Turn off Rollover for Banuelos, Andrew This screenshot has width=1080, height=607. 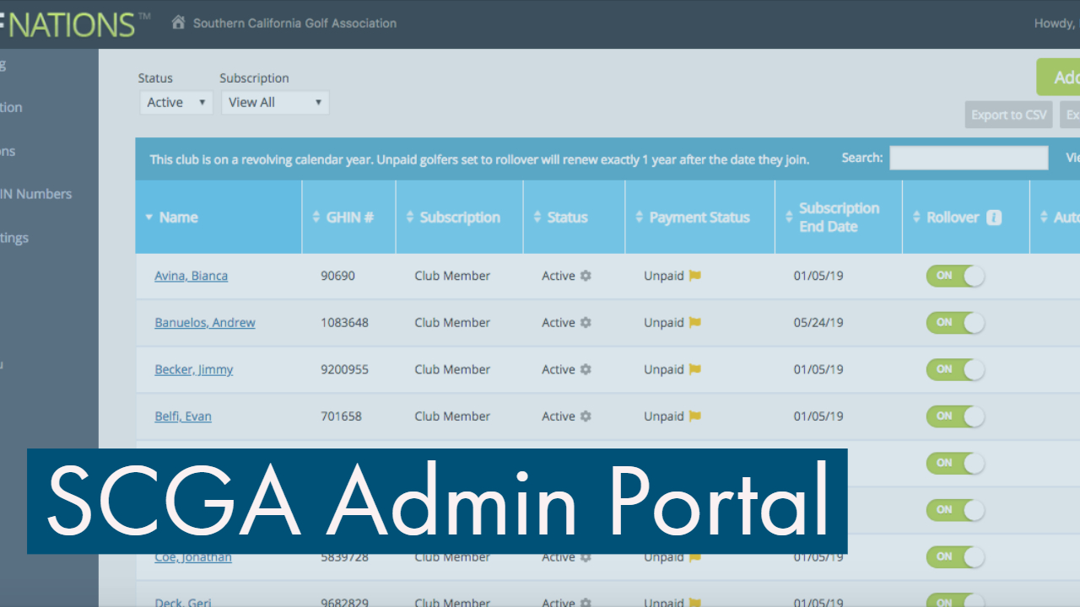(955, 322)
